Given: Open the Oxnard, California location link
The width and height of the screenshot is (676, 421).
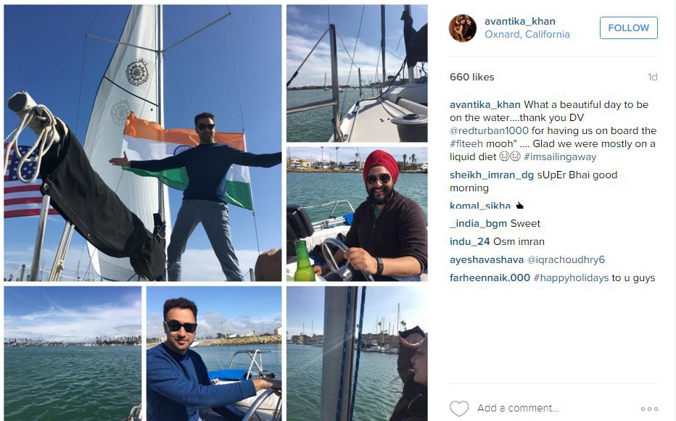Looking at the screenshot, I should click(527, 35).
